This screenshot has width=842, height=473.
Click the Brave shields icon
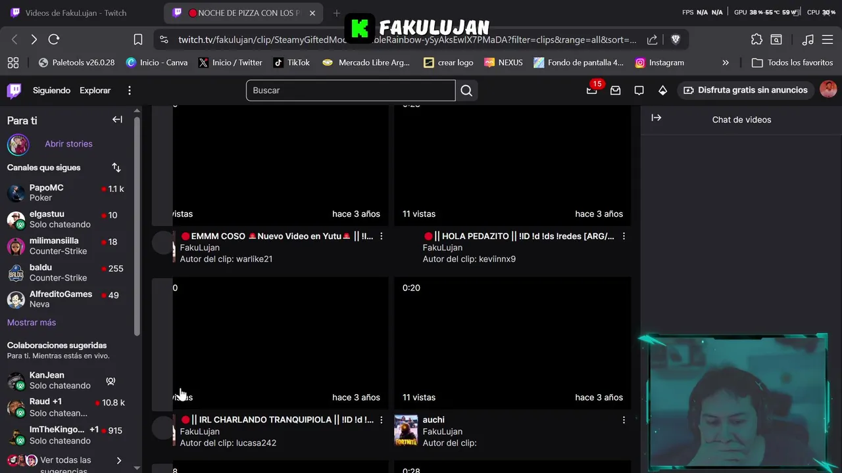tap(675, 39)
